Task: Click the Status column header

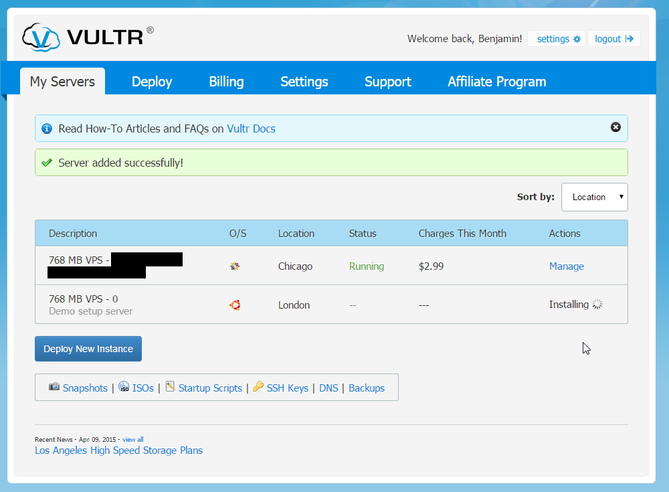Action: click(x=363, y=234)
